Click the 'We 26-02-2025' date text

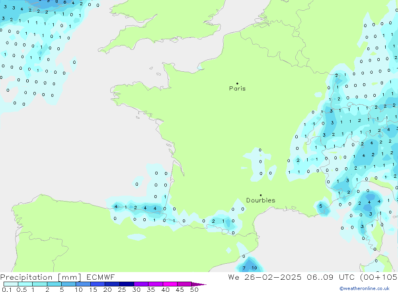[265, 277]
